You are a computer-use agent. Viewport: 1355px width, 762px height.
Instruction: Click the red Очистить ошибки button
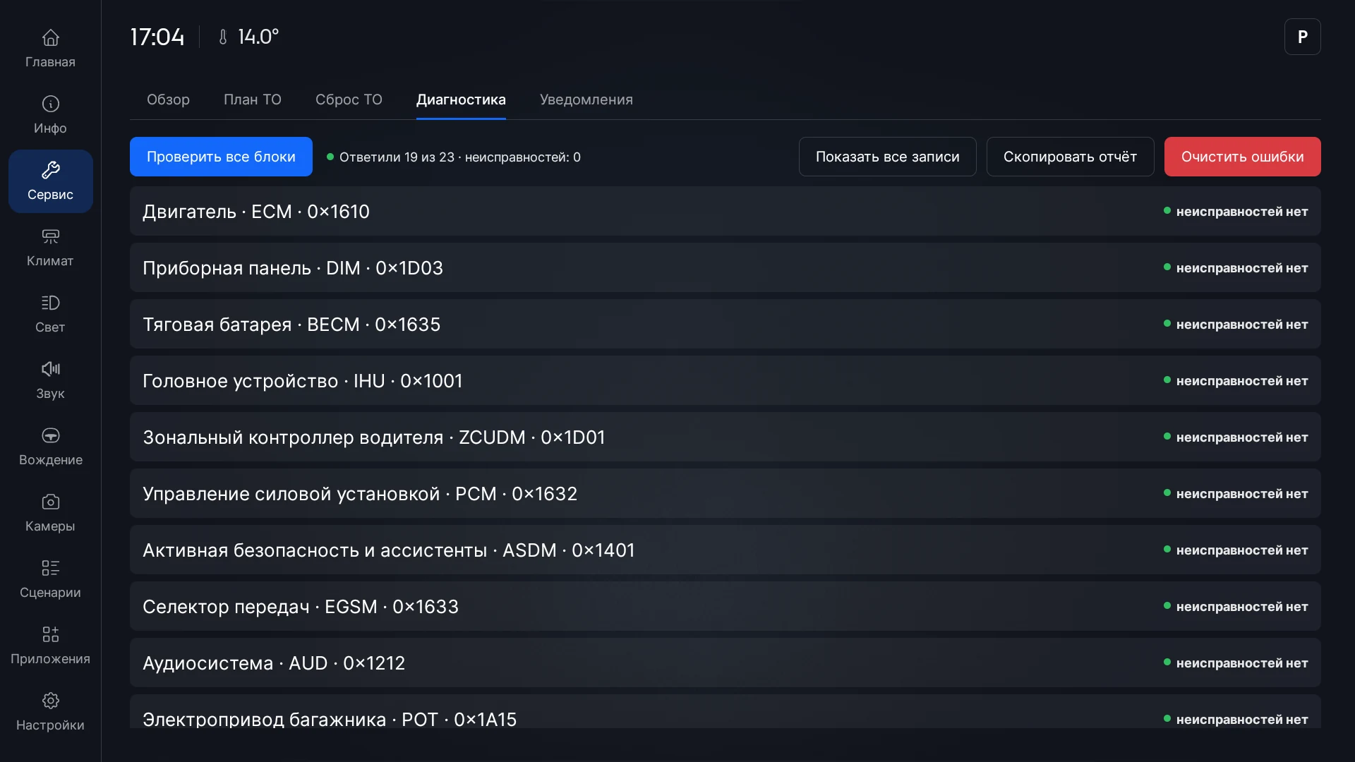[1242, 157]
